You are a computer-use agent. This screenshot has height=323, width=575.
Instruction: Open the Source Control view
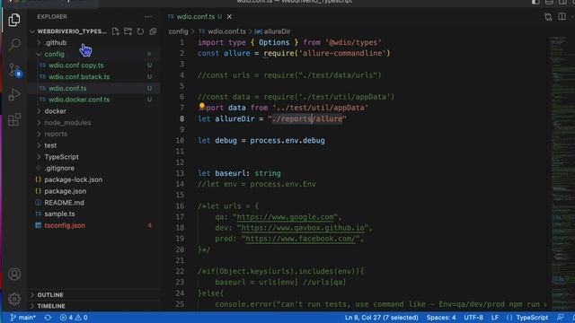coord(14,70)
